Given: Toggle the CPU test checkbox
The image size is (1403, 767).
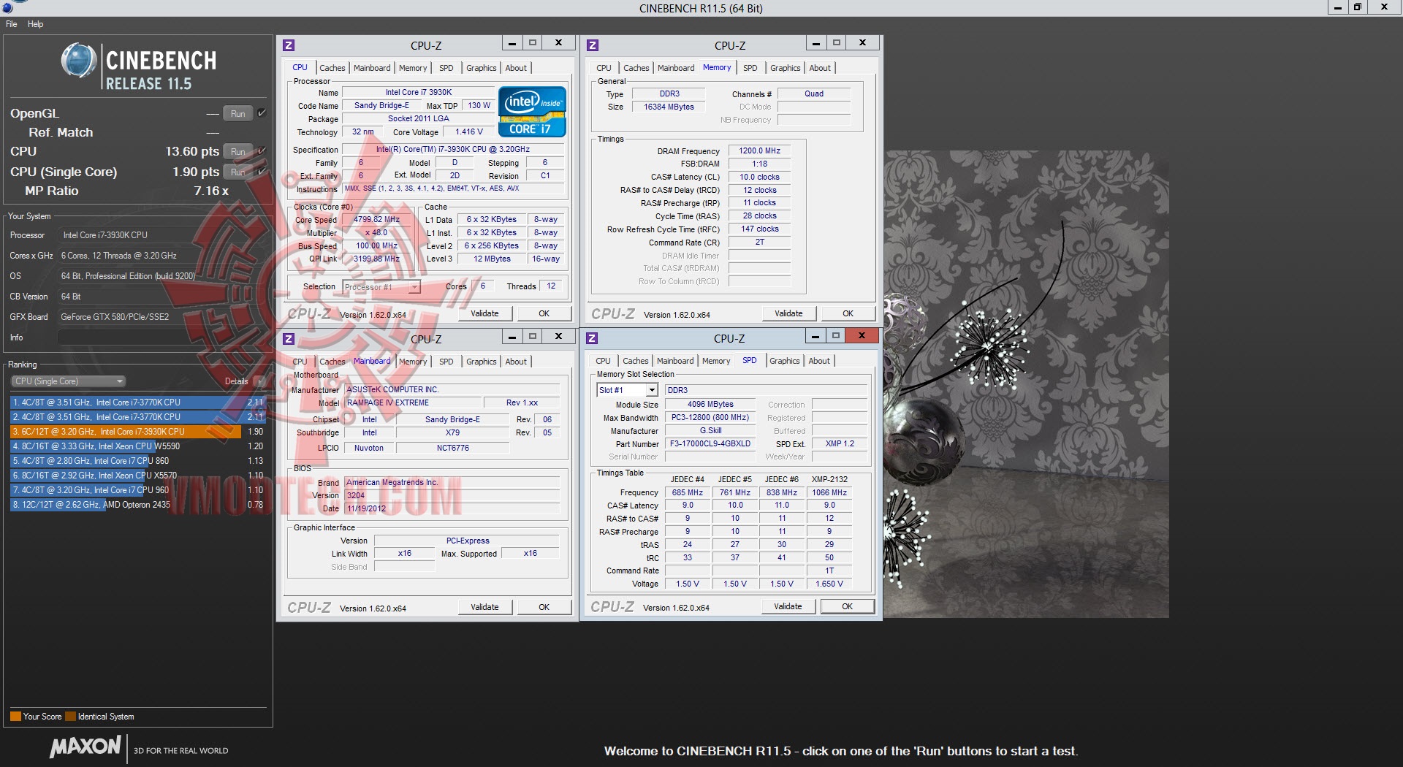Looking at the screenshot, I should (262, 151).
